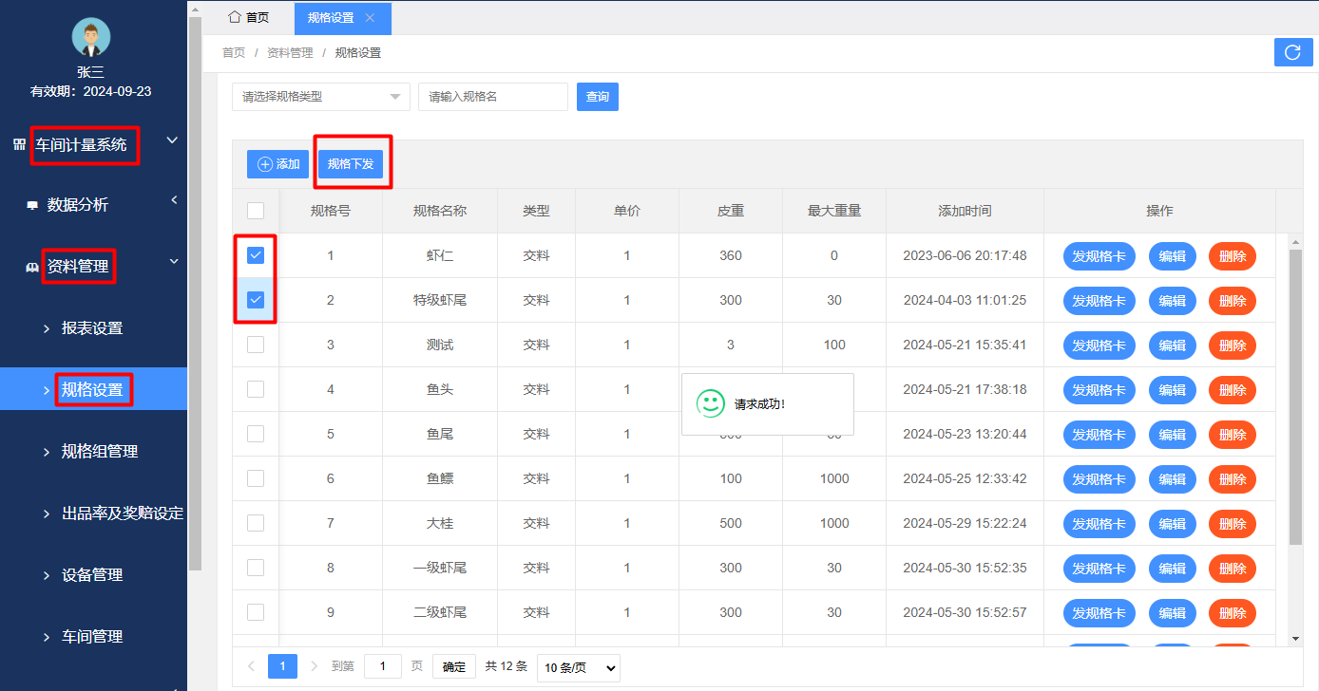Check the 测试 row checkbox
Image resolution: width=1319 pixels, height=691 pixels.
pos(256,345)
